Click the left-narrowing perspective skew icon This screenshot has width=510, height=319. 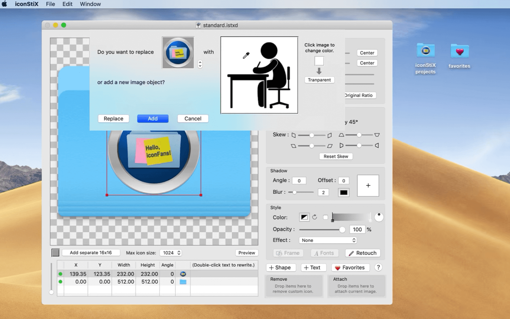(377, 146)
